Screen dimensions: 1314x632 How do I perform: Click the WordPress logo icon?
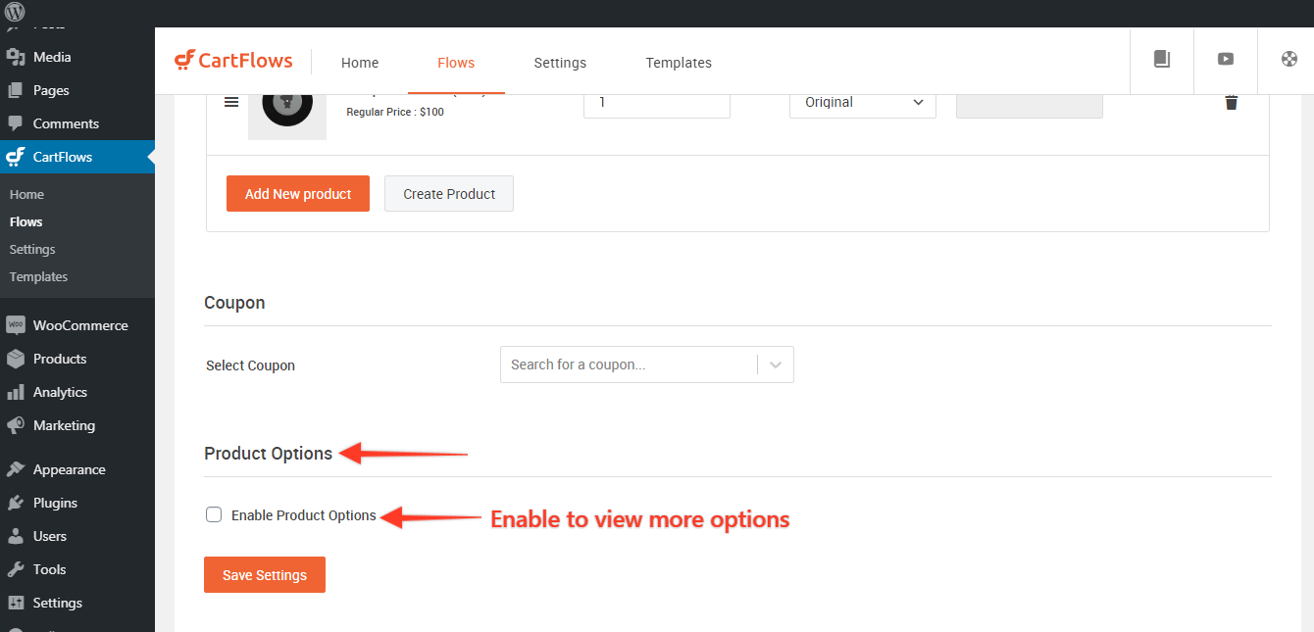(x=15, y=13)
